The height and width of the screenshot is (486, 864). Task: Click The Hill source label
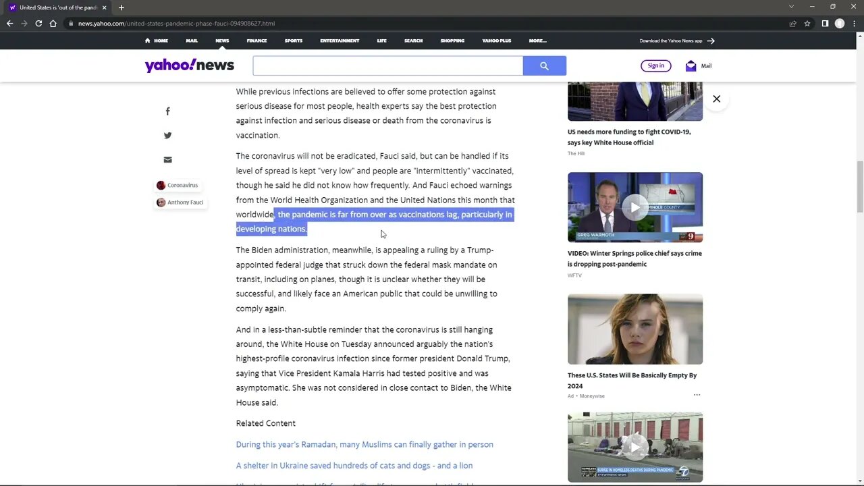tap(576, 153)
